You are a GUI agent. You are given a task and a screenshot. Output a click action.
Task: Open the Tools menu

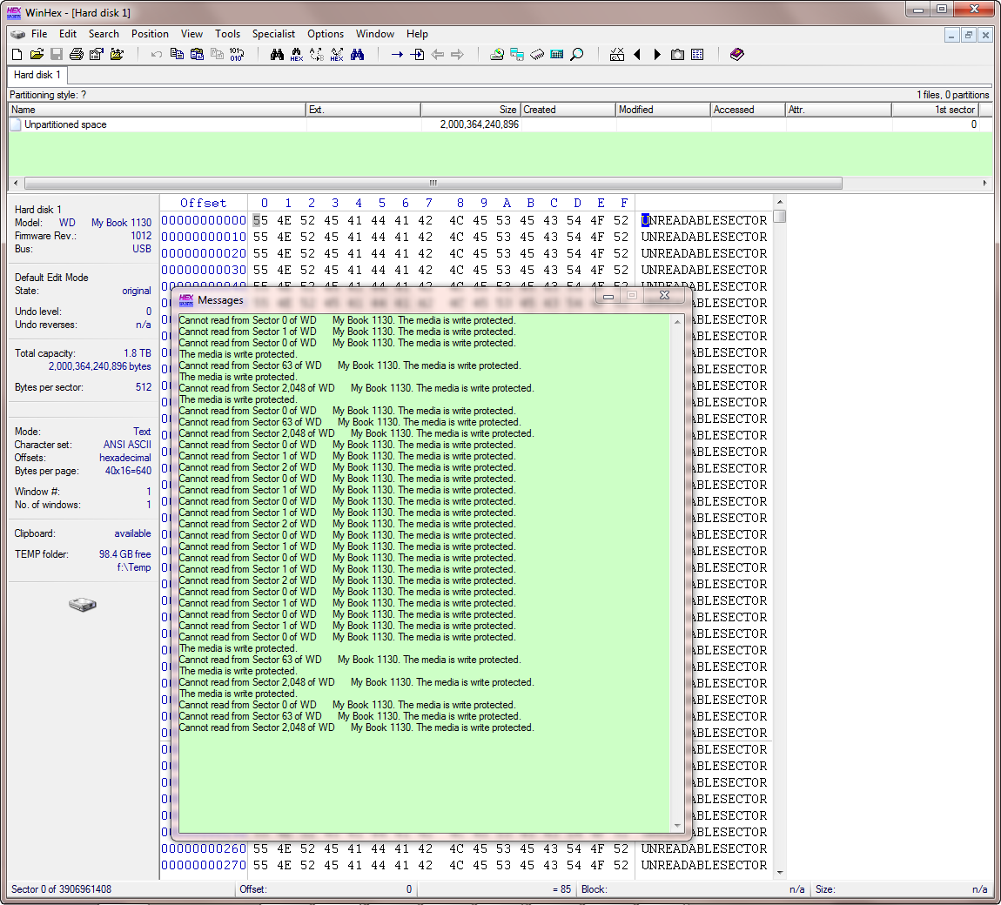click(227, 35)
